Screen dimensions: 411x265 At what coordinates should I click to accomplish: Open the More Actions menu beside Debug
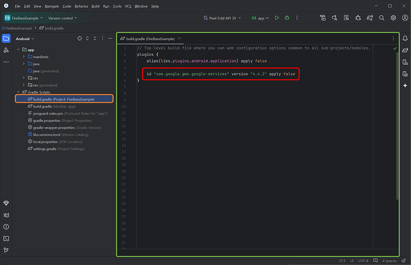coord(297,18)
